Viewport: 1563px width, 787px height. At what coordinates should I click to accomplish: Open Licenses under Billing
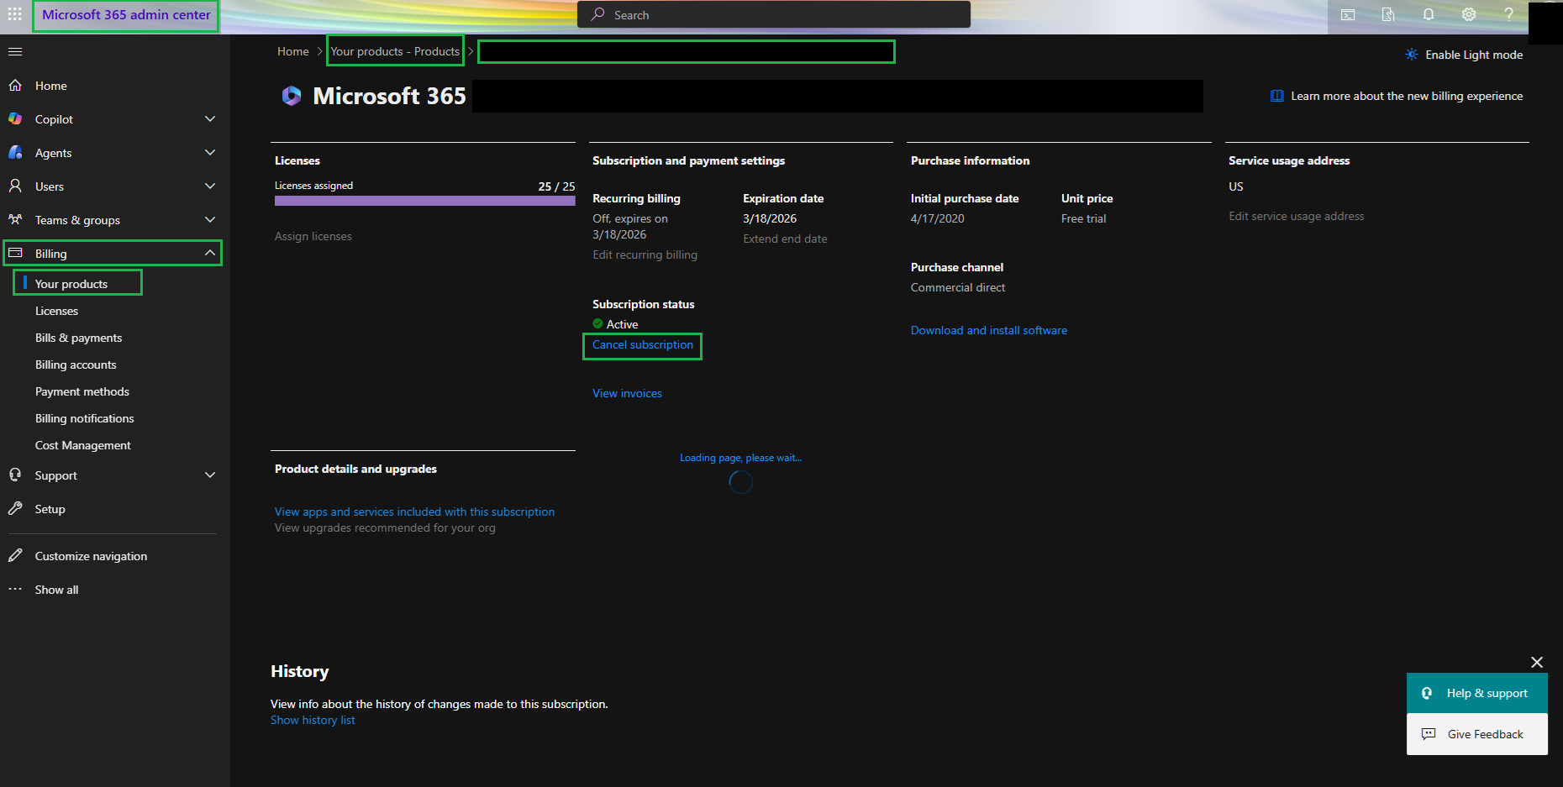click(x=56, y=311)
